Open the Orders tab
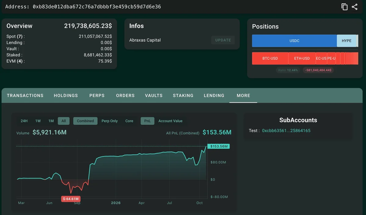The height and width of the screenshot is (215, 366). pos(125,96)
